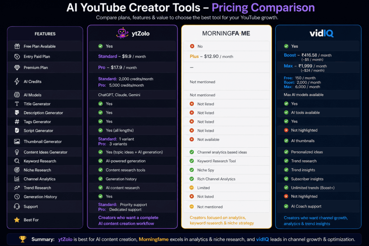Click the trophy icon in the Summary bar
The image size is (369, 246).
pyautogui.click(x=23, y=239)
